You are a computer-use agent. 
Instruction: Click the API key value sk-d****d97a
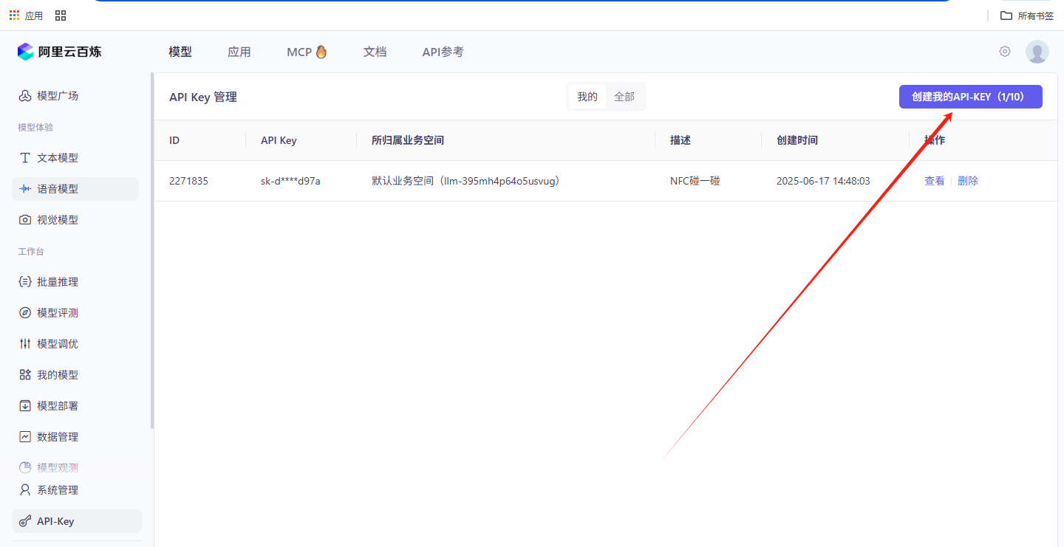pyautogui.click(x=290, y=181)
